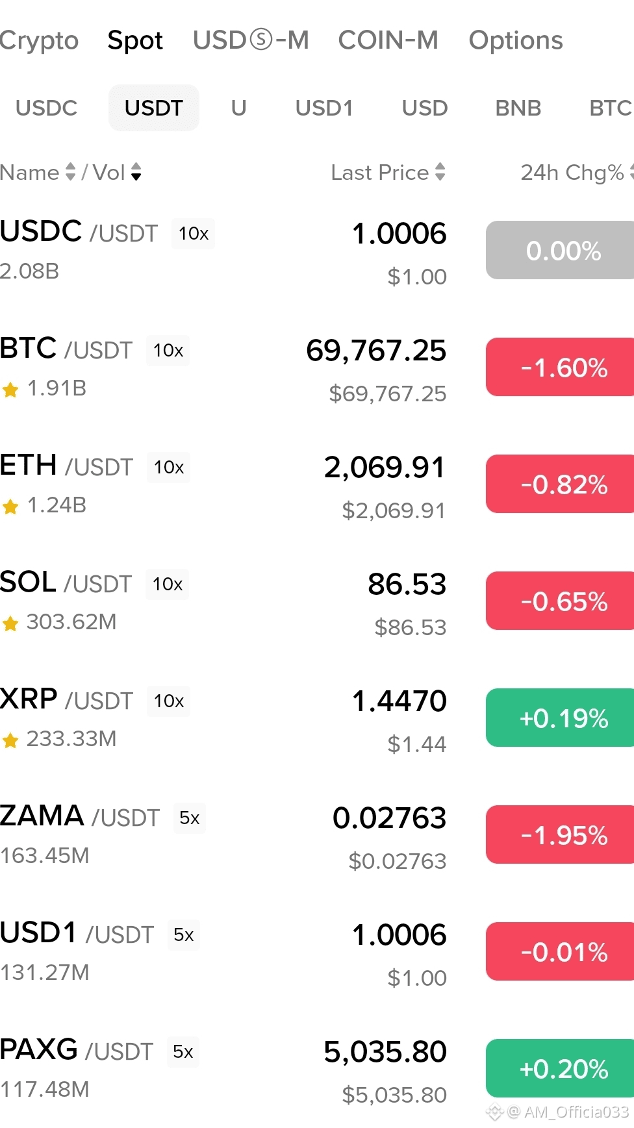Switch to the USD-M futures tab
Screen dimensions: 634x1128
[251, 40]
